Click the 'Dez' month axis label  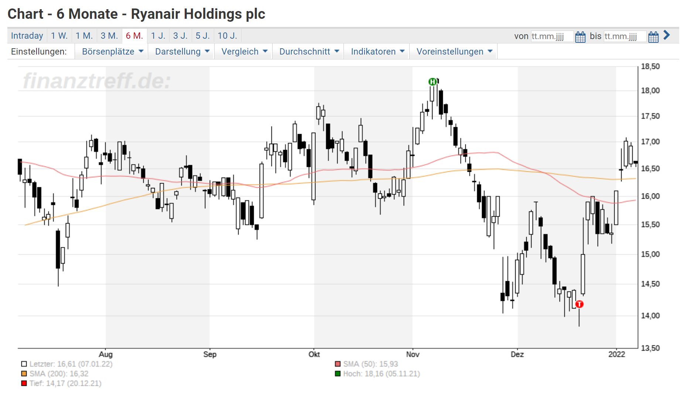[x=517, y=354]
